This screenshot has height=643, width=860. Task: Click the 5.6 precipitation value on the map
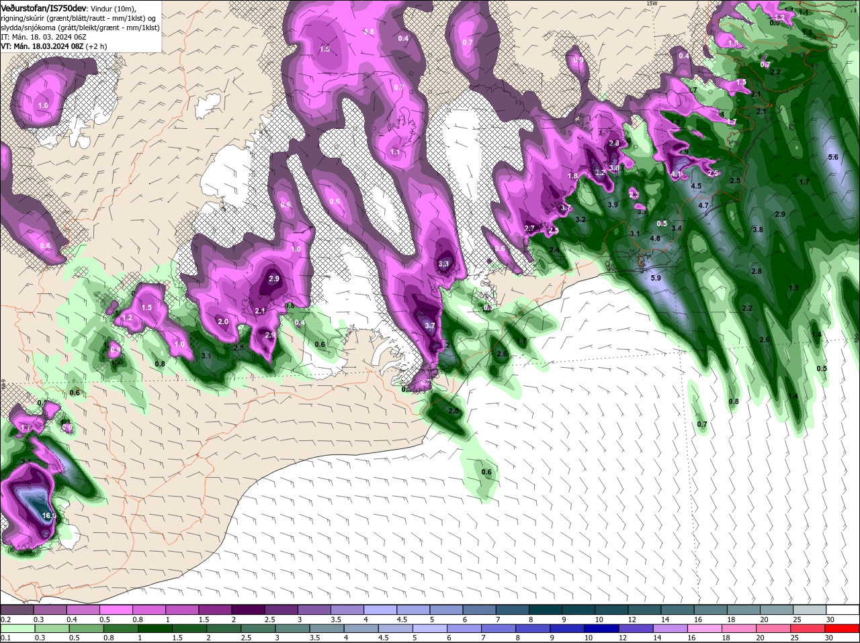(x=833, y=157)
